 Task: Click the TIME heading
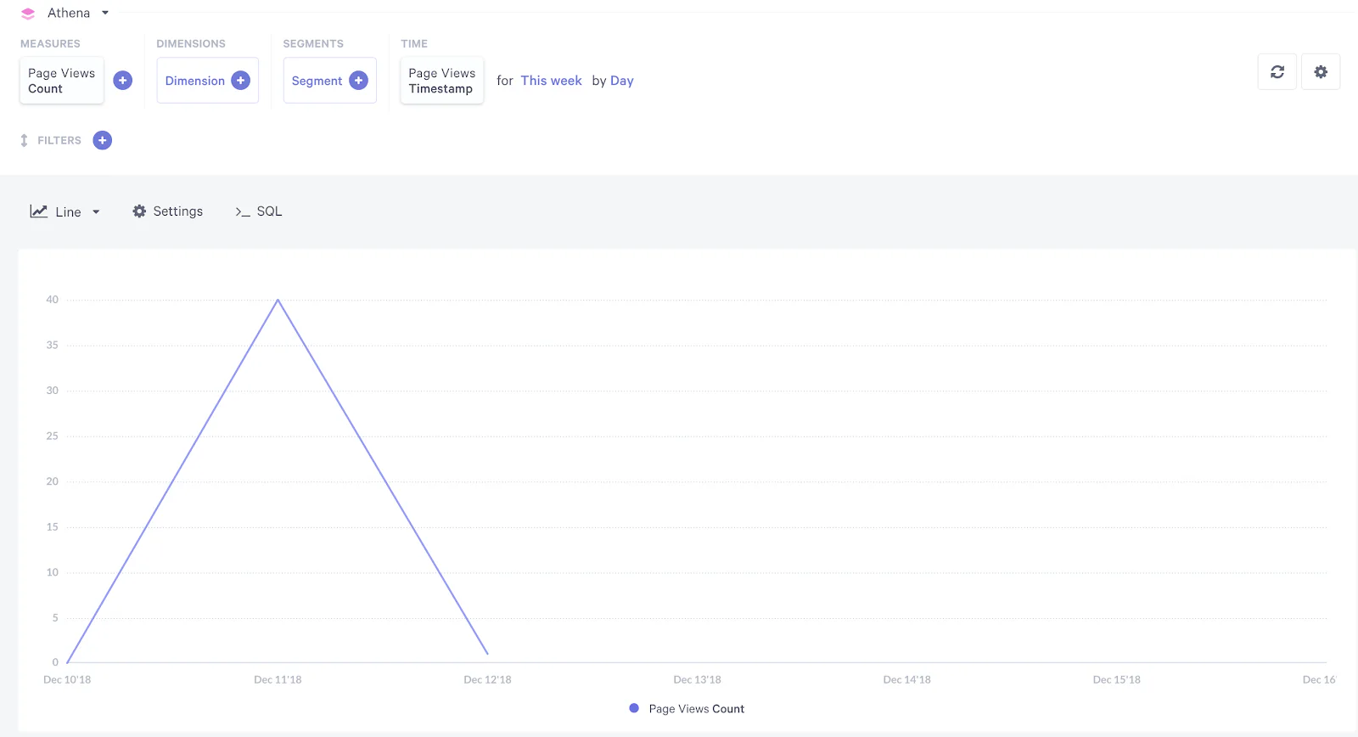click(x=414, y=43)
